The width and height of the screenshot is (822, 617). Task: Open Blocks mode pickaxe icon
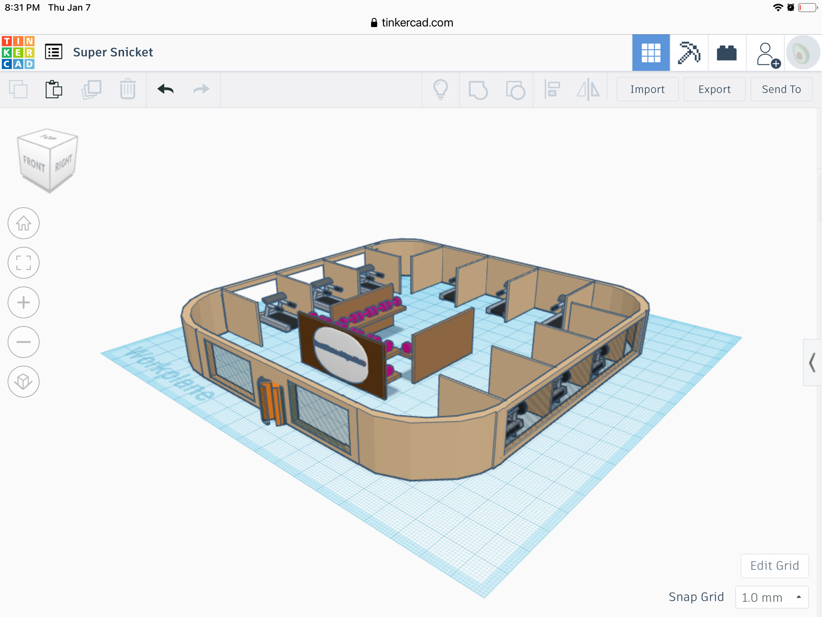(x=689, y=53)
